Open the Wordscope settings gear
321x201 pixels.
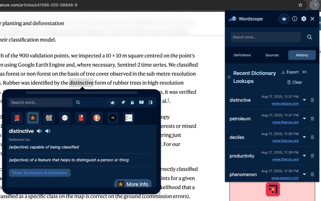pyautogui.click(x=304, y=19)
